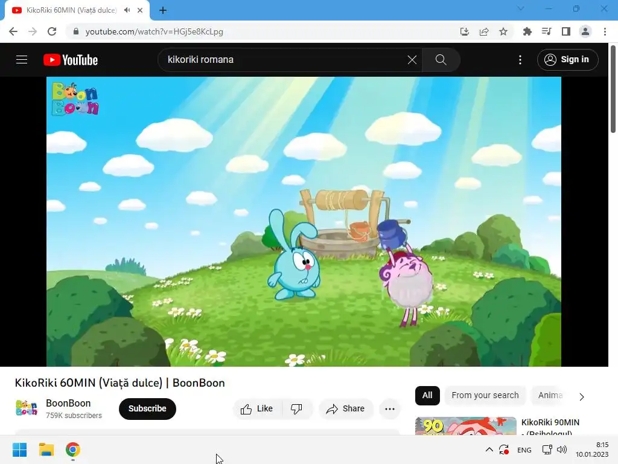Open YouTube settings three-dot menu
Viewport: 618px width, 464px height.
[520, 60]
